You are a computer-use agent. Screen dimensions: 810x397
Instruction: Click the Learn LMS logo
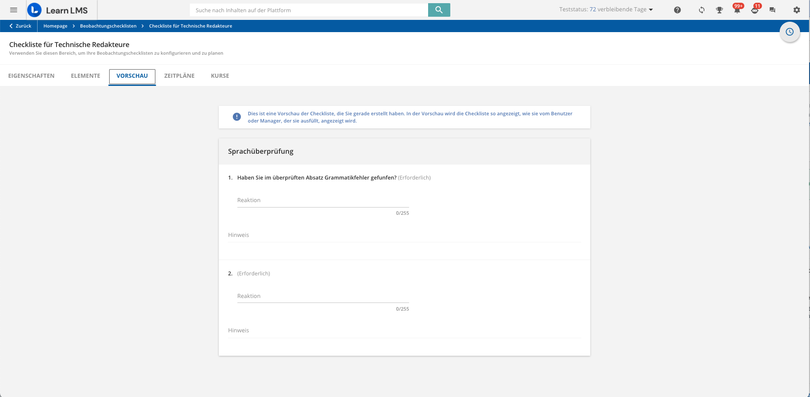pos(58,10)
